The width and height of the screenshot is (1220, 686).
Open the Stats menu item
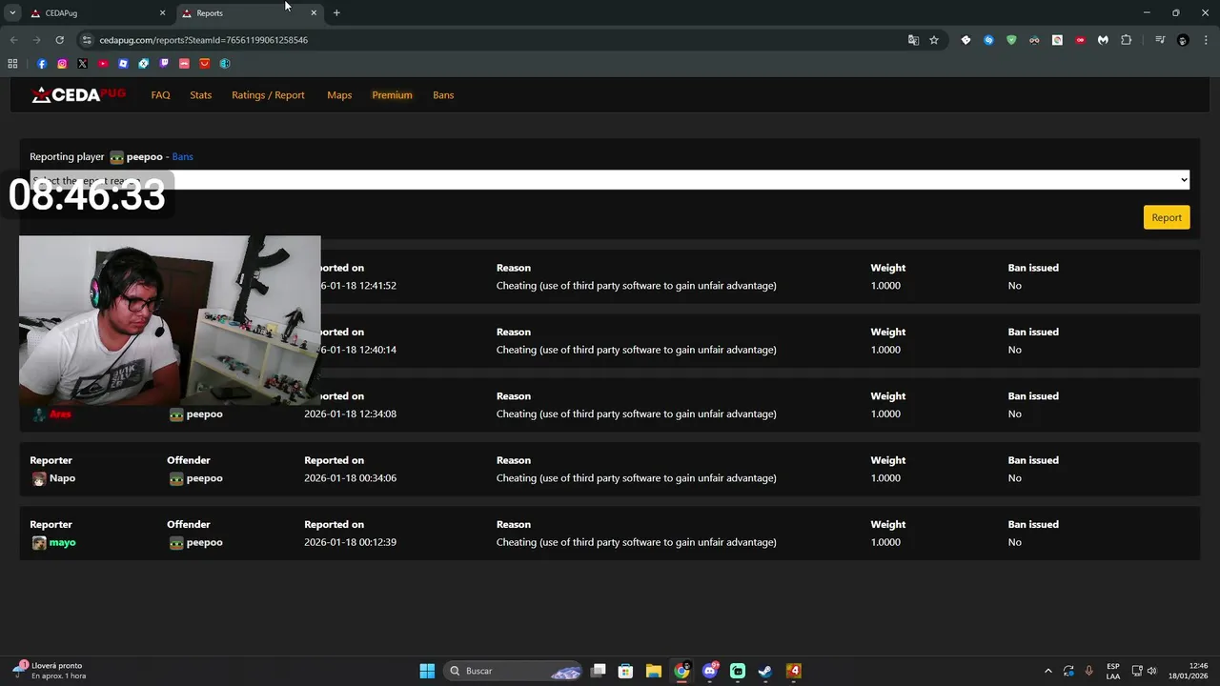[200, 95]
